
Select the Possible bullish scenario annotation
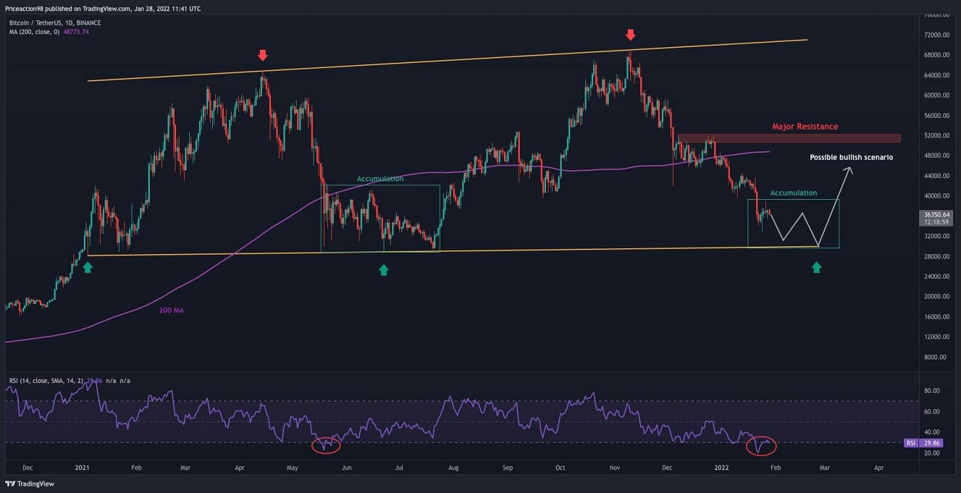(x=851, y=157)
